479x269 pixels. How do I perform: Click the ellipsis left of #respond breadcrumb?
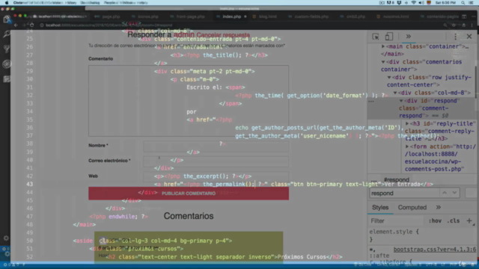coord(374,180)
